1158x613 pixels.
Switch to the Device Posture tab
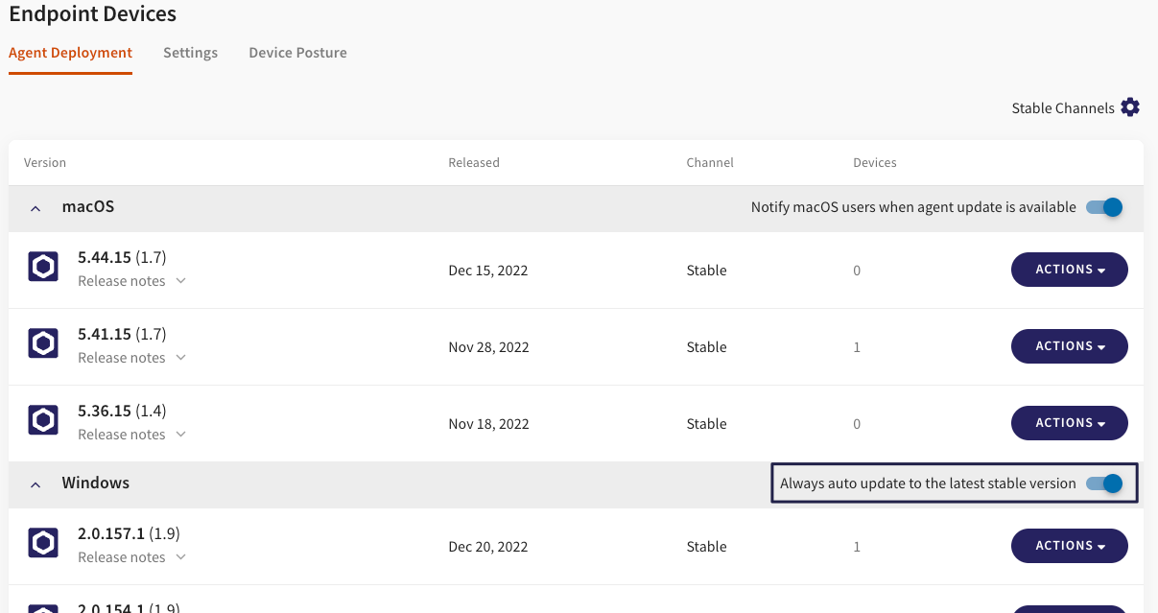(297, 53)
